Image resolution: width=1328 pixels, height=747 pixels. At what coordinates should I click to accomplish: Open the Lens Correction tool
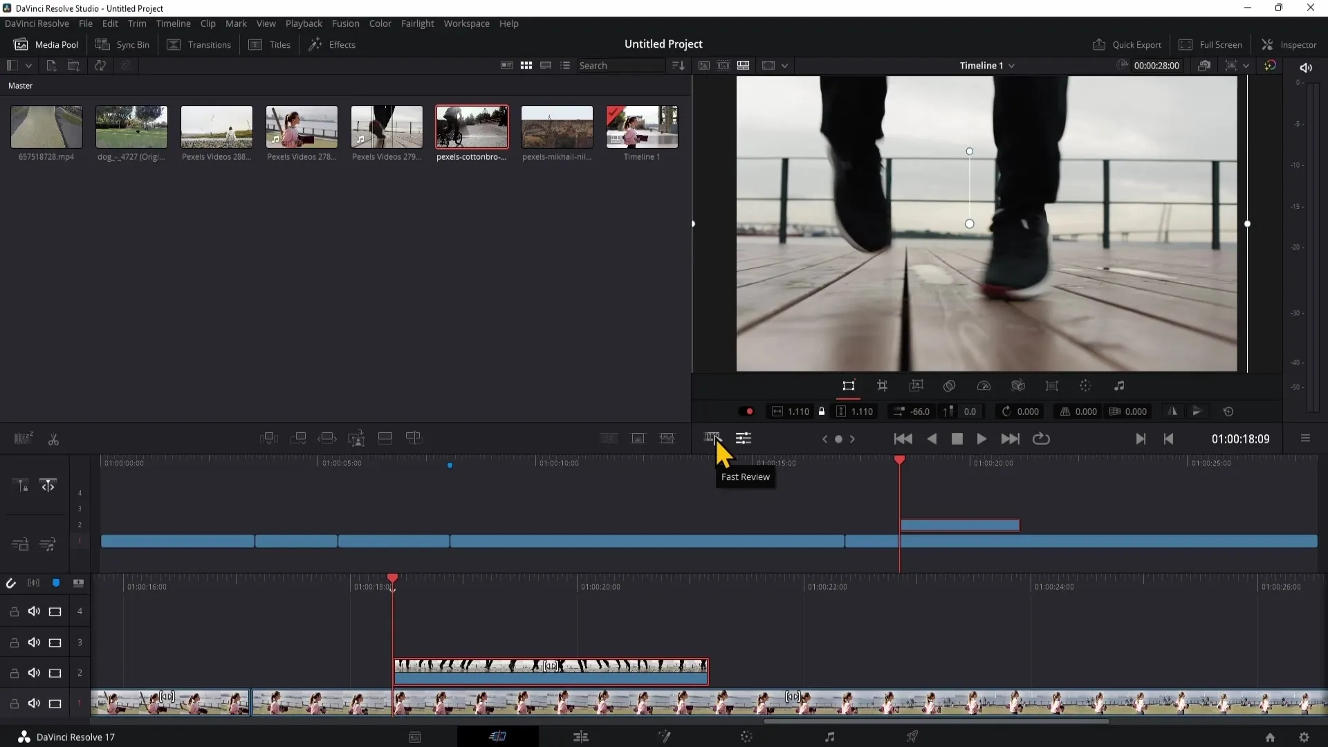click(1052, 386)
